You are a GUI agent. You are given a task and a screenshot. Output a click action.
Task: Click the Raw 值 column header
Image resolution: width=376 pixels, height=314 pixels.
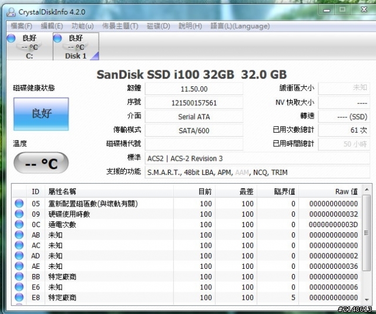(x=330, y=191)
